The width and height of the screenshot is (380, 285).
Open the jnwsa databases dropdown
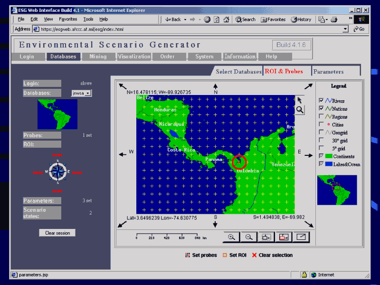[88, 94]
